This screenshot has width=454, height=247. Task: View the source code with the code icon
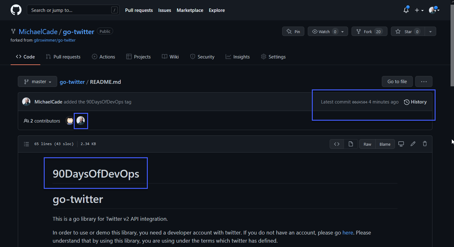click(x=337, y=144)
